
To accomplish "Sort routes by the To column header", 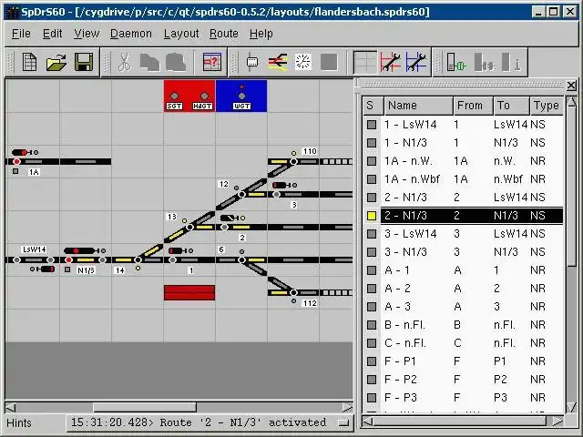I will (511, 106).
